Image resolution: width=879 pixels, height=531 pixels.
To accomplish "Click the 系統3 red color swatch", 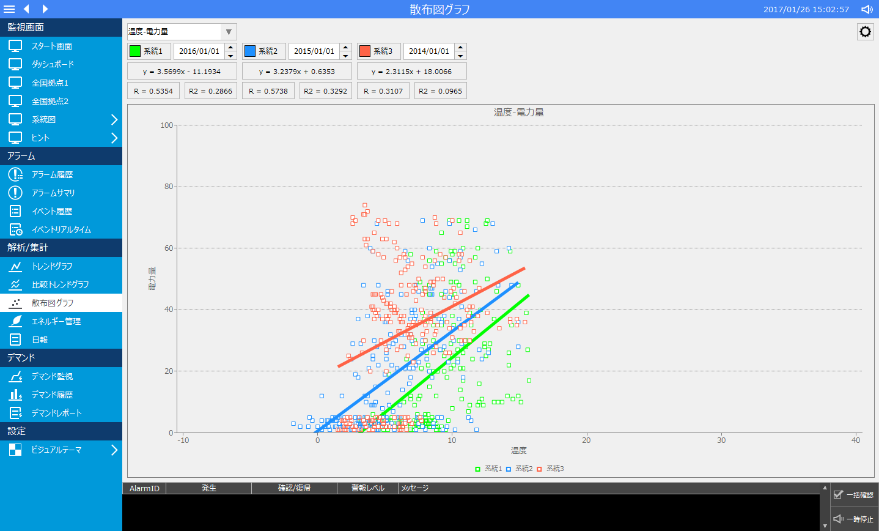I will tap(365, 51).
